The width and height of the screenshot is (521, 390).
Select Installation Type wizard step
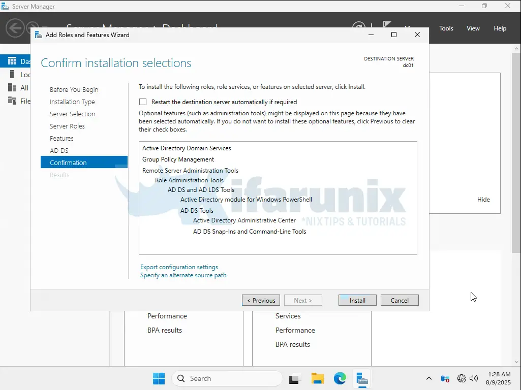pos(72,102)
